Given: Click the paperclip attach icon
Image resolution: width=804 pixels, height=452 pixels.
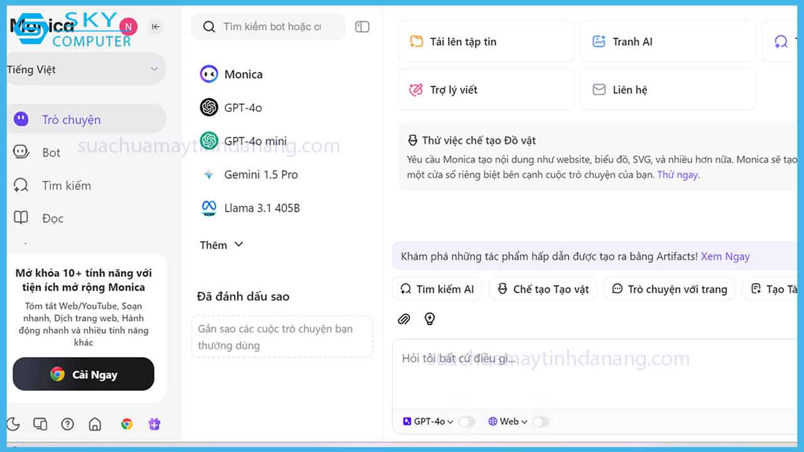Looking at the screenshot, I should pyautogui.click(x=404, y=319).
